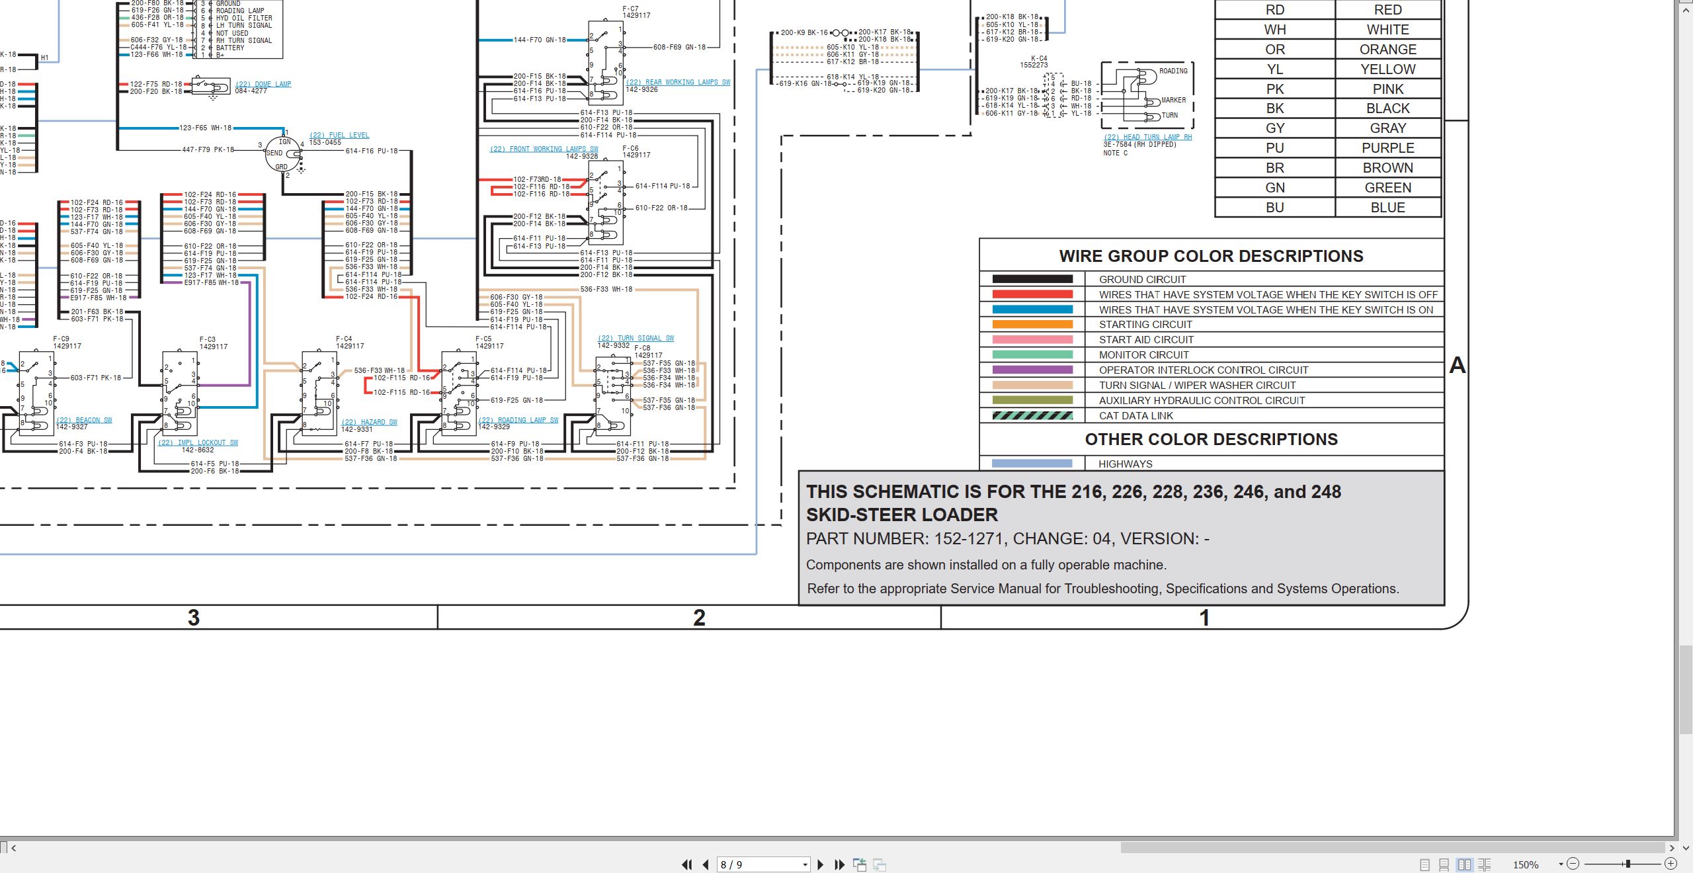Click the purple OPERATOR INTERLOCK swatch

pos(1032,370)
